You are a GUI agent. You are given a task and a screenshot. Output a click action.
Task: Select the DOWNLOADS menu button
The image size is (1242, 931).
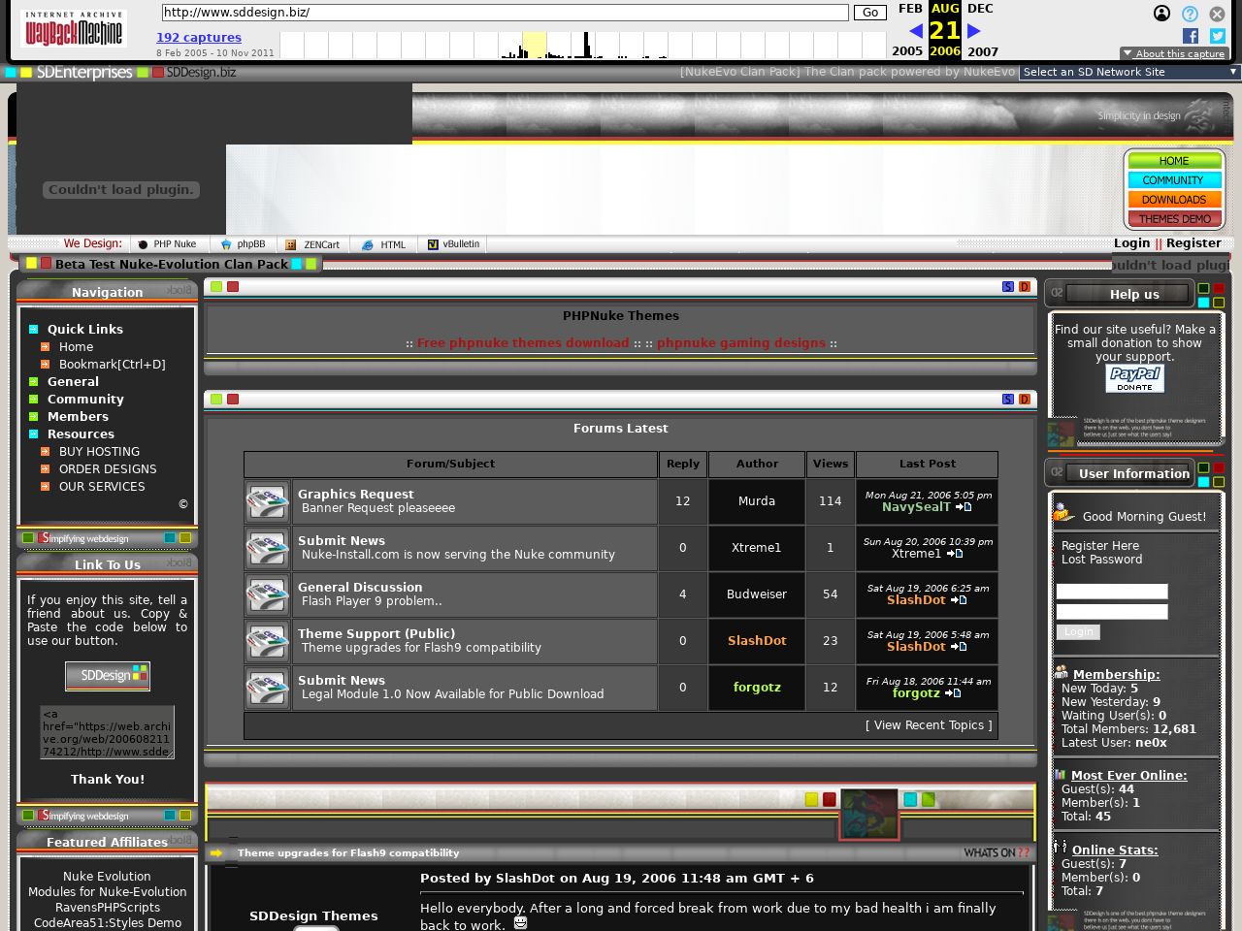pyautogui.click(x=1174, y=200)
